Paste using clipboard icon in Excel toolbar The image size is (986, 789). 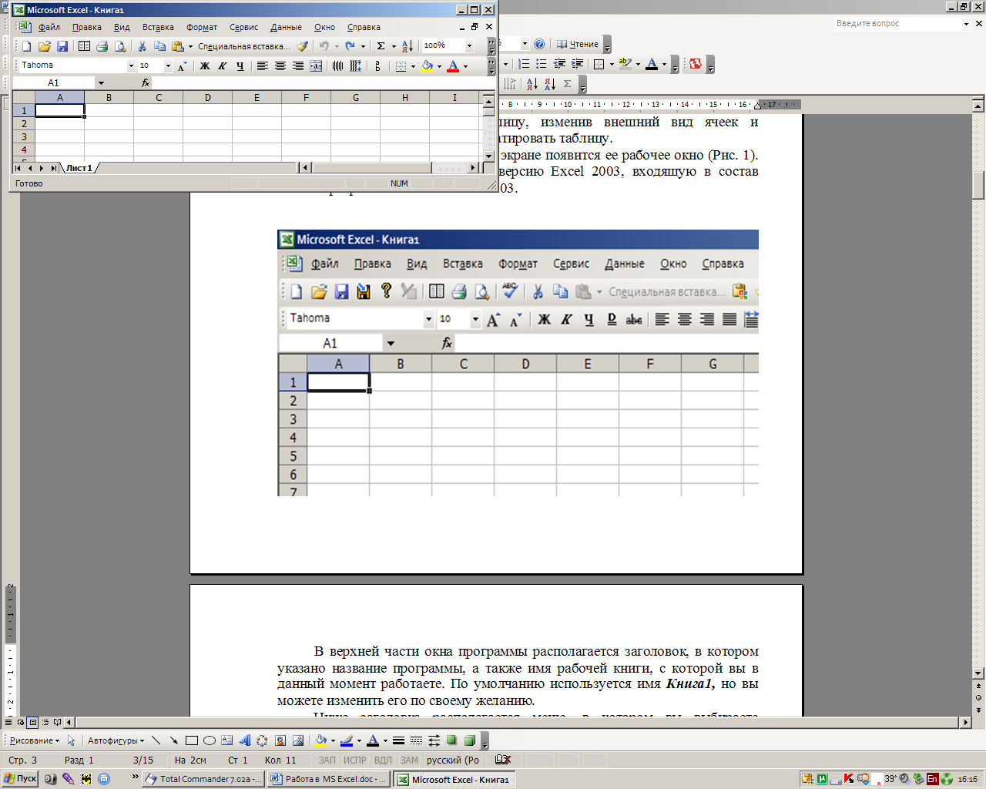[178, 46]
